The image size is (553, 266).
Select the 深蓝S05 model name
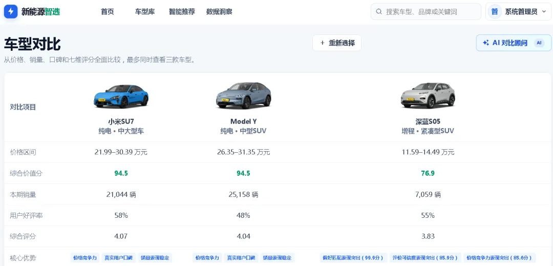pos(428,121)
